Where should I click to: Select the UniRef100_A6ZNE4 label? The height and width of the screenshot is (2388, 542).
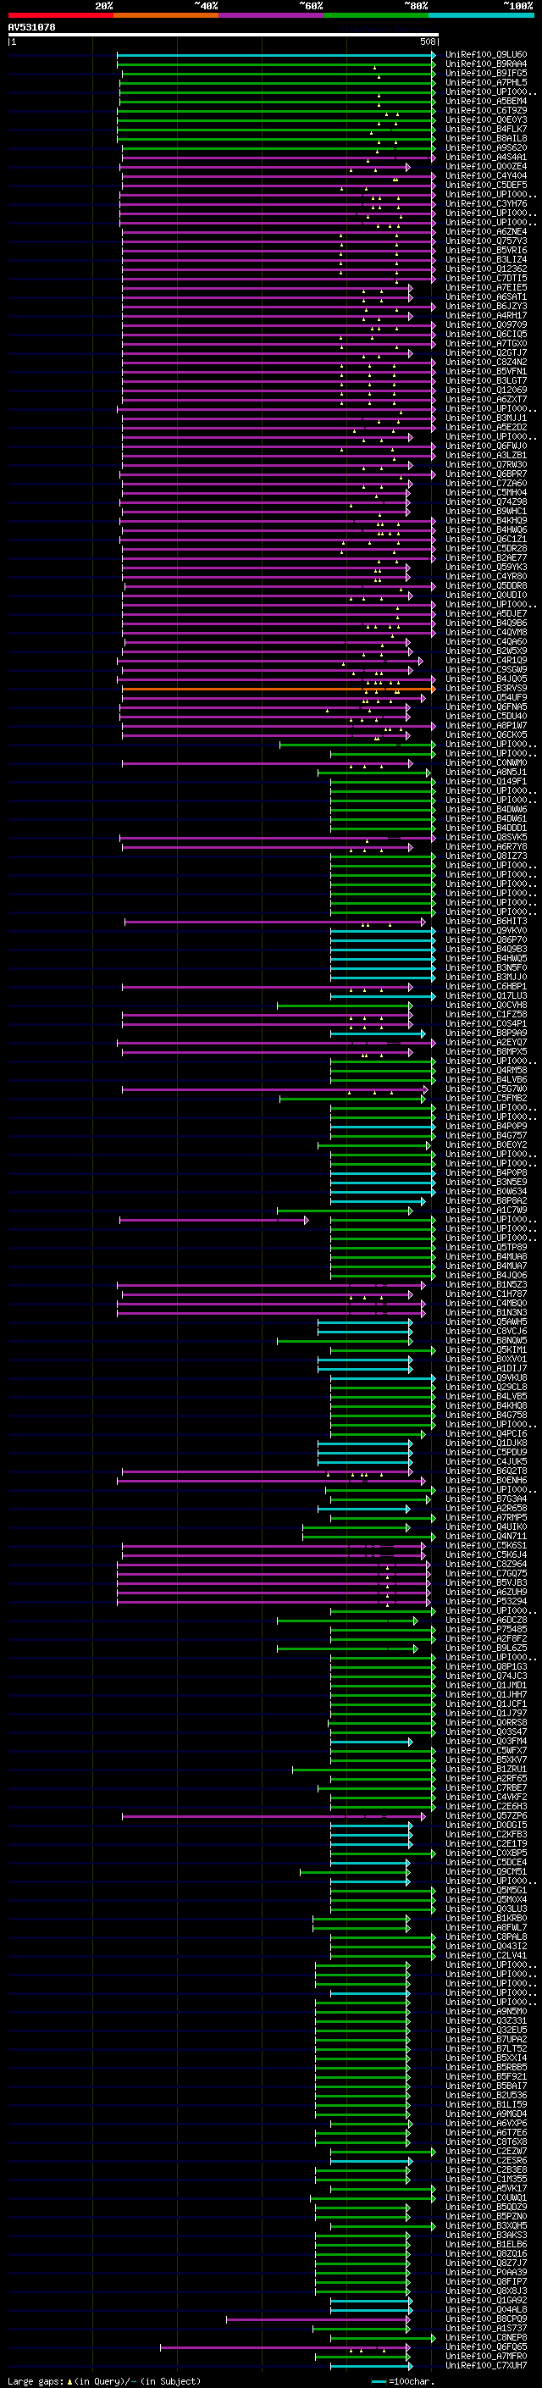[485, 232]
